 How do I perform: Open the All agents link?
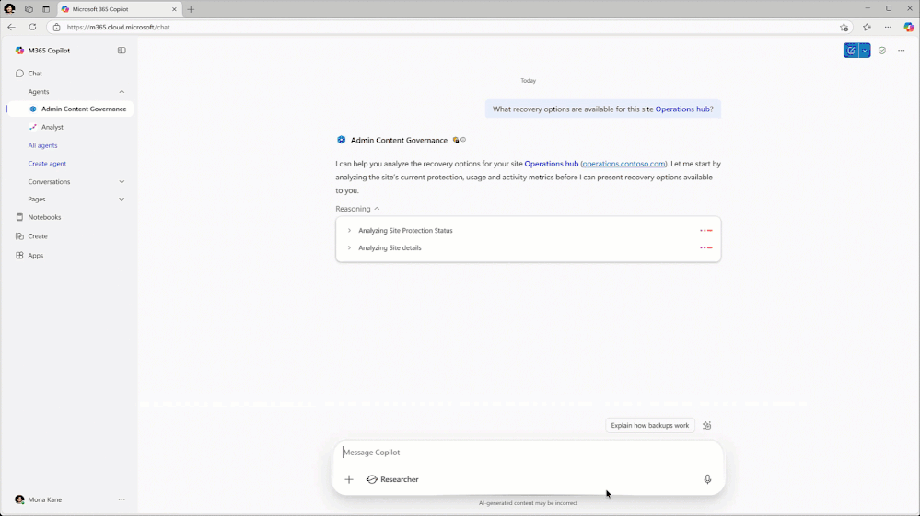coord(43,145)
